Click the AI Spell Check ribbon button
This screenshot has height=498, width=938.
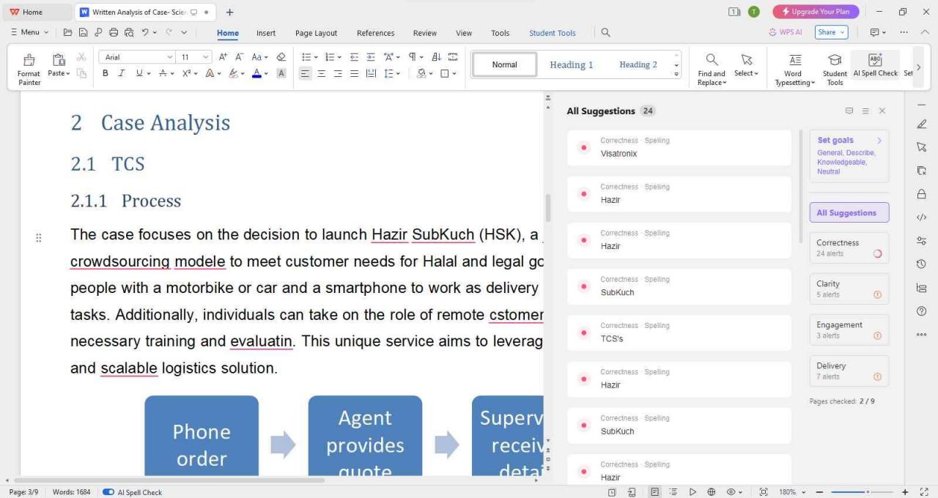point(875,65)
